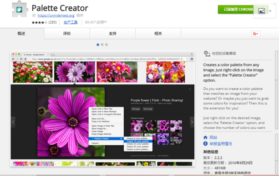Open the 生产工具 category link

point(71,22)
